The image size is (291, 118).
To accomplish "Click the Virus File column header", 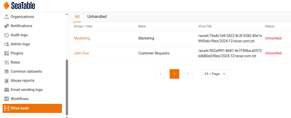I will click(205, 26).
